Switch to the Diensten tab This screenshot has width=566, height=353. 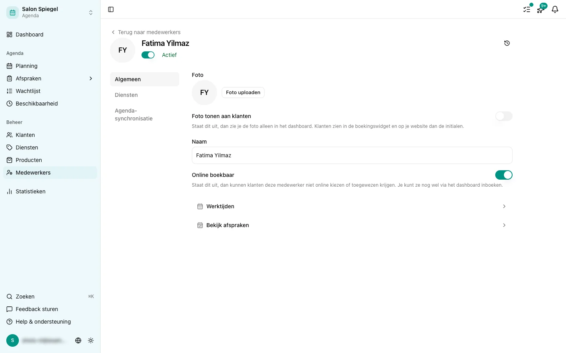(145, 95)
